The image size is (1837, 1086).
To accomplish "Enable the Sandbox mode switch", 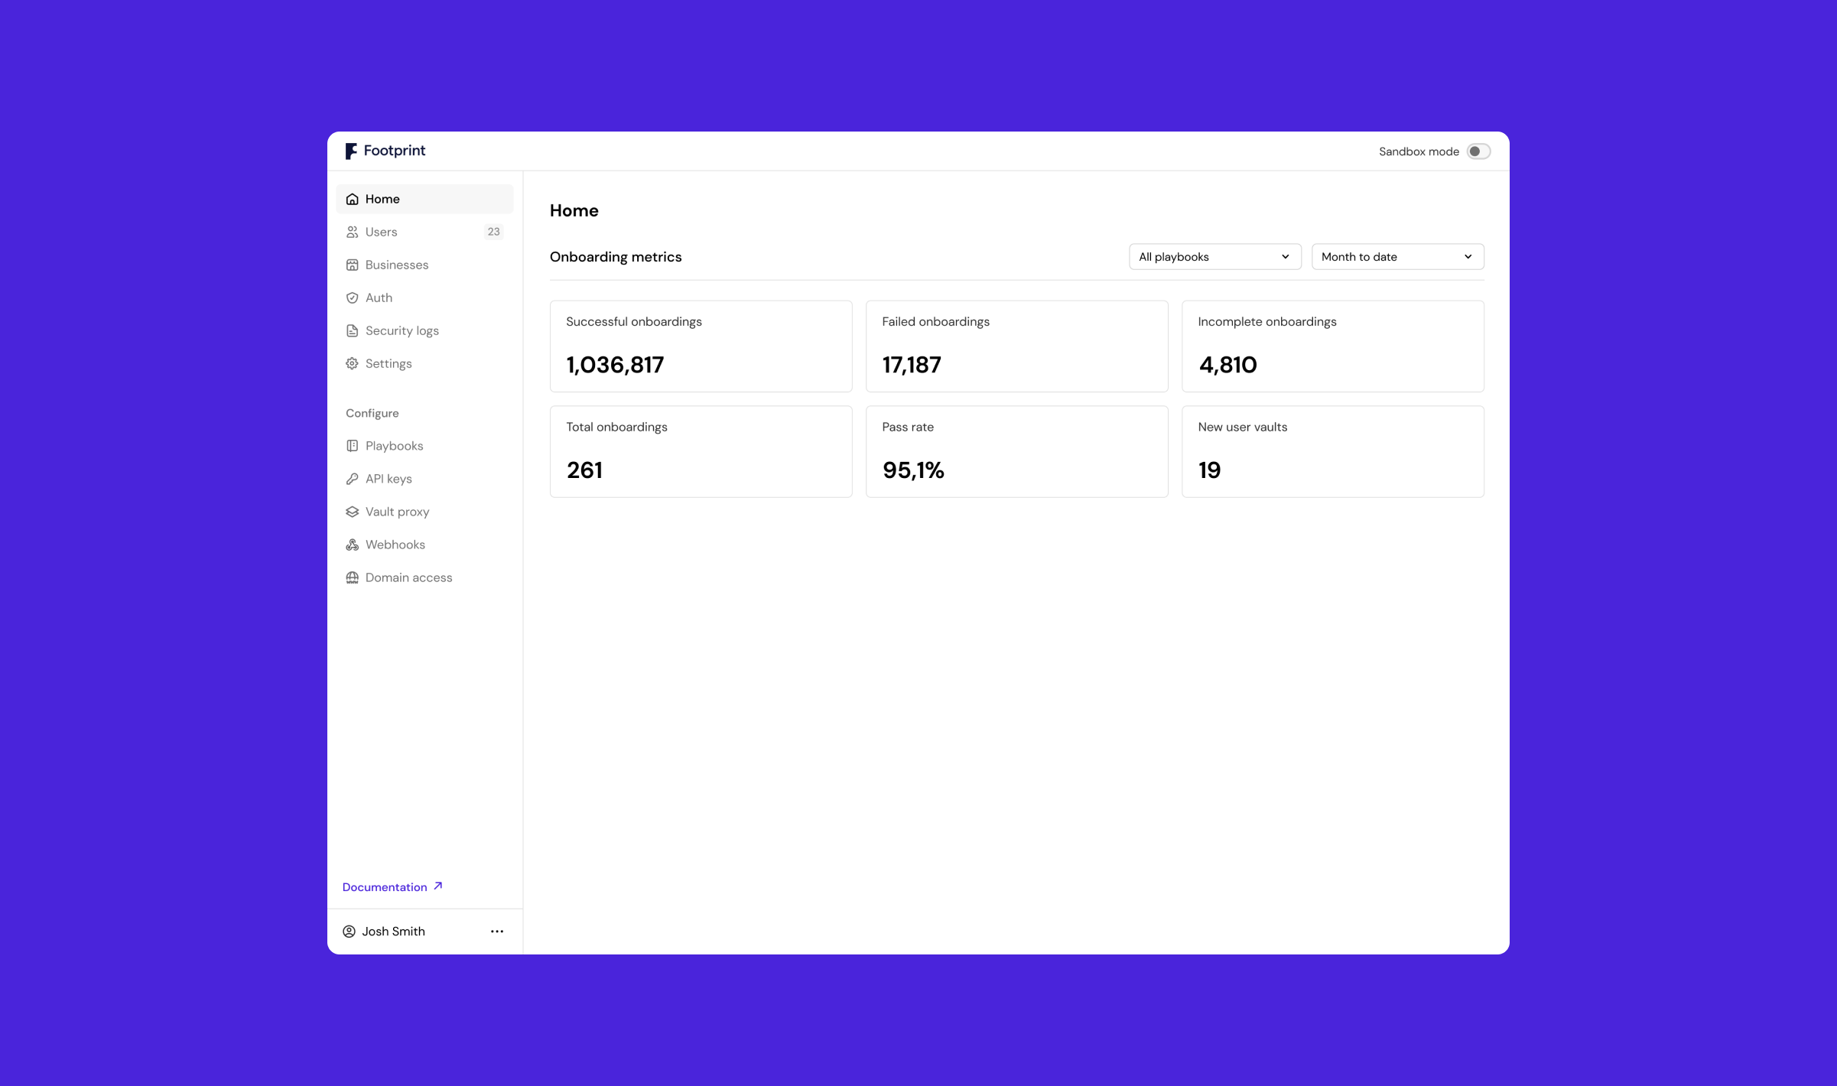I will [x=1478, y=151].
